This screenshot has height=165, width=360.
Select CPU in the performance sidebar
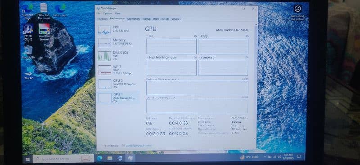(x=118, y=30)
